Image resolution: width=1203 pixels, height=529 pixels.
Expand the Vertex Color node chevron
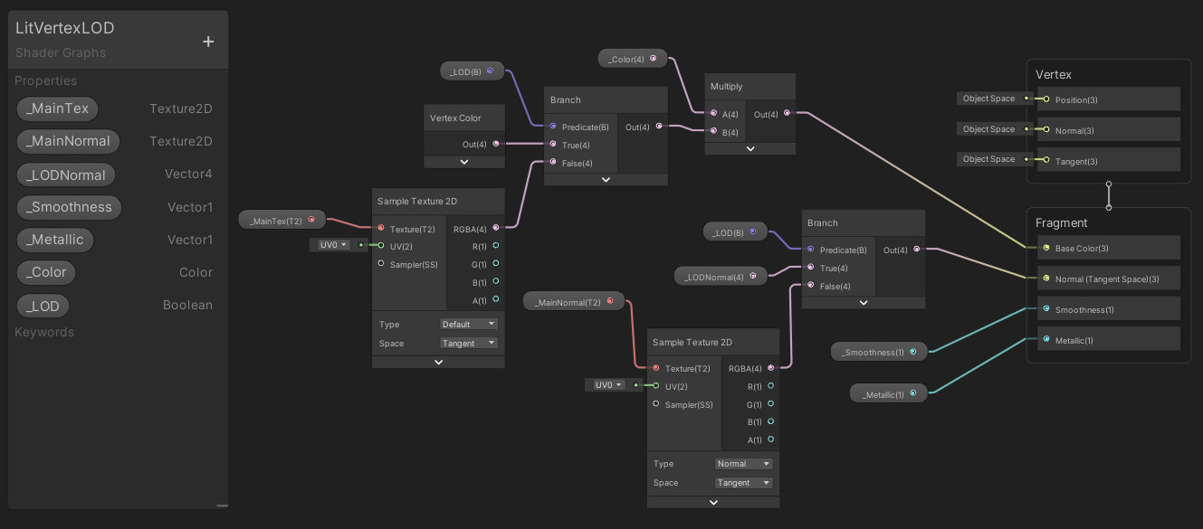point(464,162)
